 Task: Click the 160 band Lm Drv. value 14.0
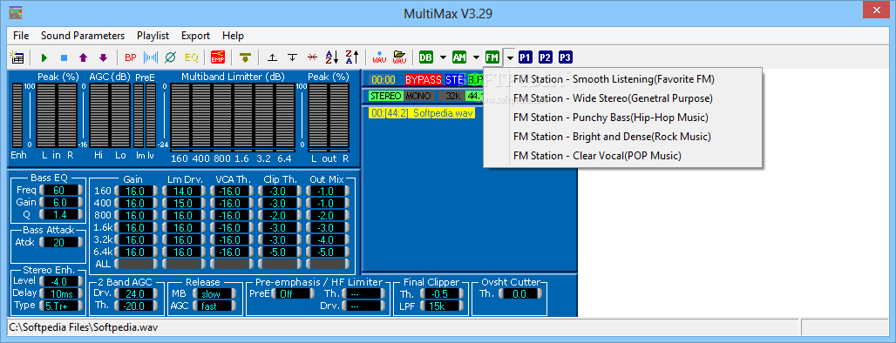[x=183, y=191]
